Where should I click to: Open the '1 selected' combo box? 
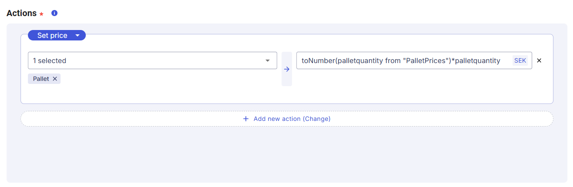tap(148, 60)
